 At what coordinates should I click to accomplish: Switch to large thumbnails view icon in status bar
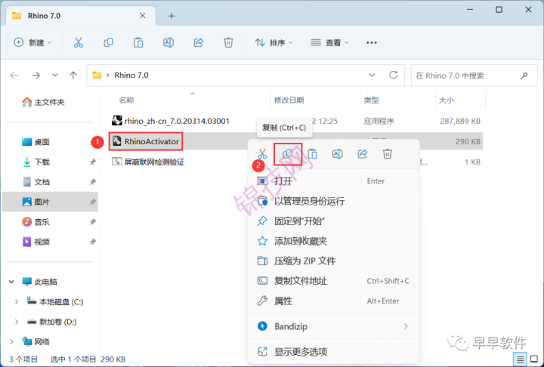tap(535, 359)
